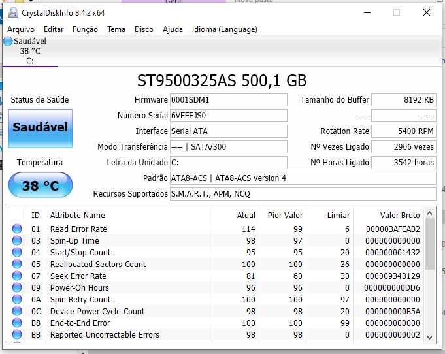Click status orb of Reported Uncorrectable Errors row
The width and height of the screenshot is (445, 354).
click(17, 334)
